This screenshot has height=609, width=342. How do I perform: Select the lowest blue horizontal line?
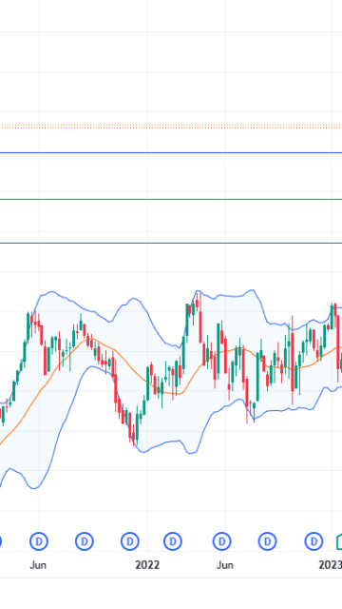click(171, 244)
